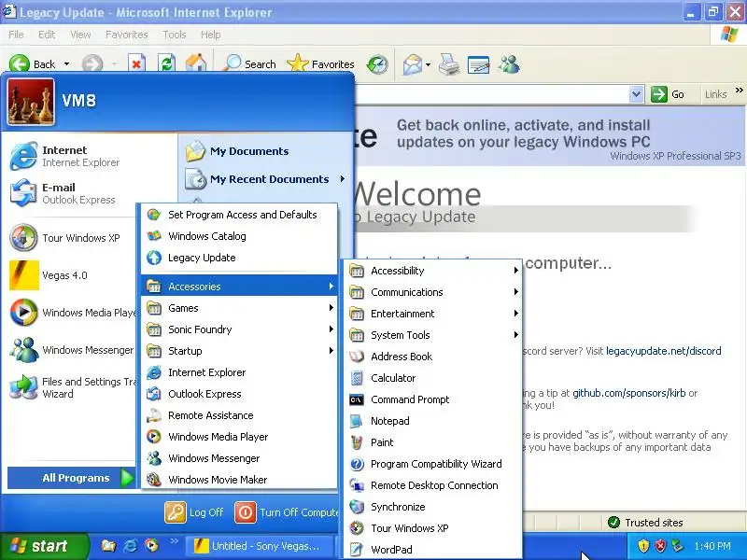This screenshot has height=560, width=747.
Task: Open the View menu
Action: (x=80, y=35)
